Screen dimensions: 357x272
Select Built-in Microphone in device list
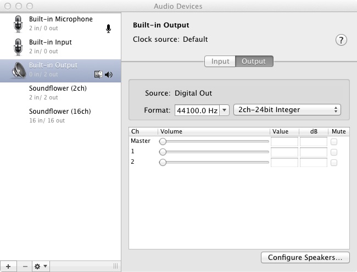tap(60, 24)
